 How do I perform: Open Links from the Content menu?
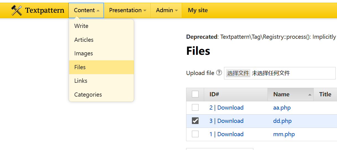[x=101, y=81]
